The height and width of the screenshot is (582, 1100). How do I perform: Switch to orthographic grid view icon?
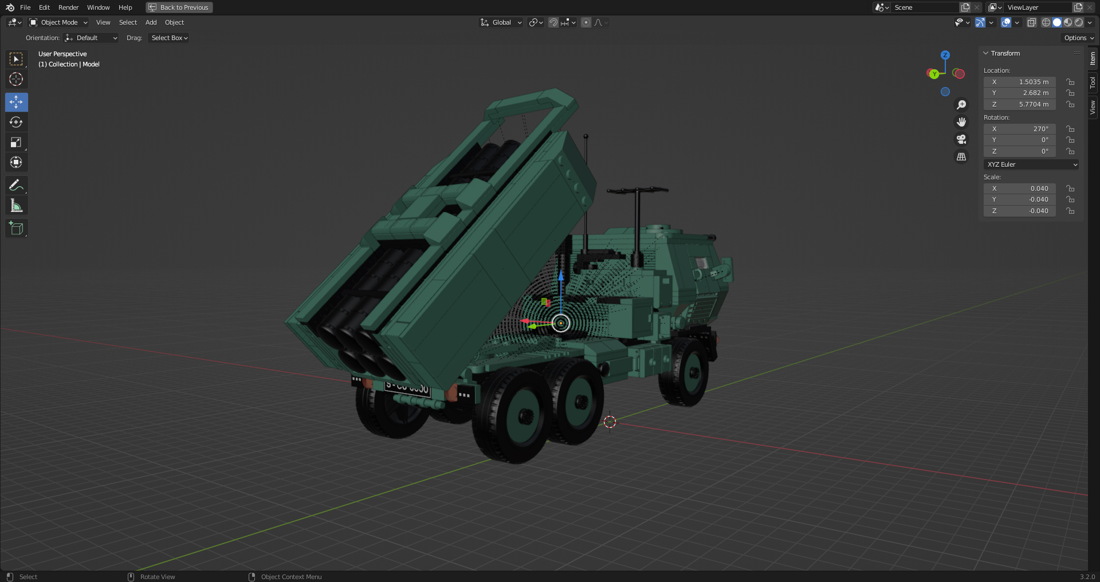point(961,156)
